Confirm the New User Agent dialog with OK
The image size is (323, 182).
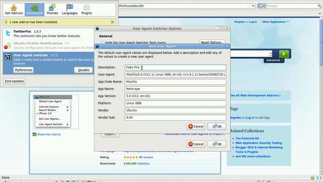[217, 126]
